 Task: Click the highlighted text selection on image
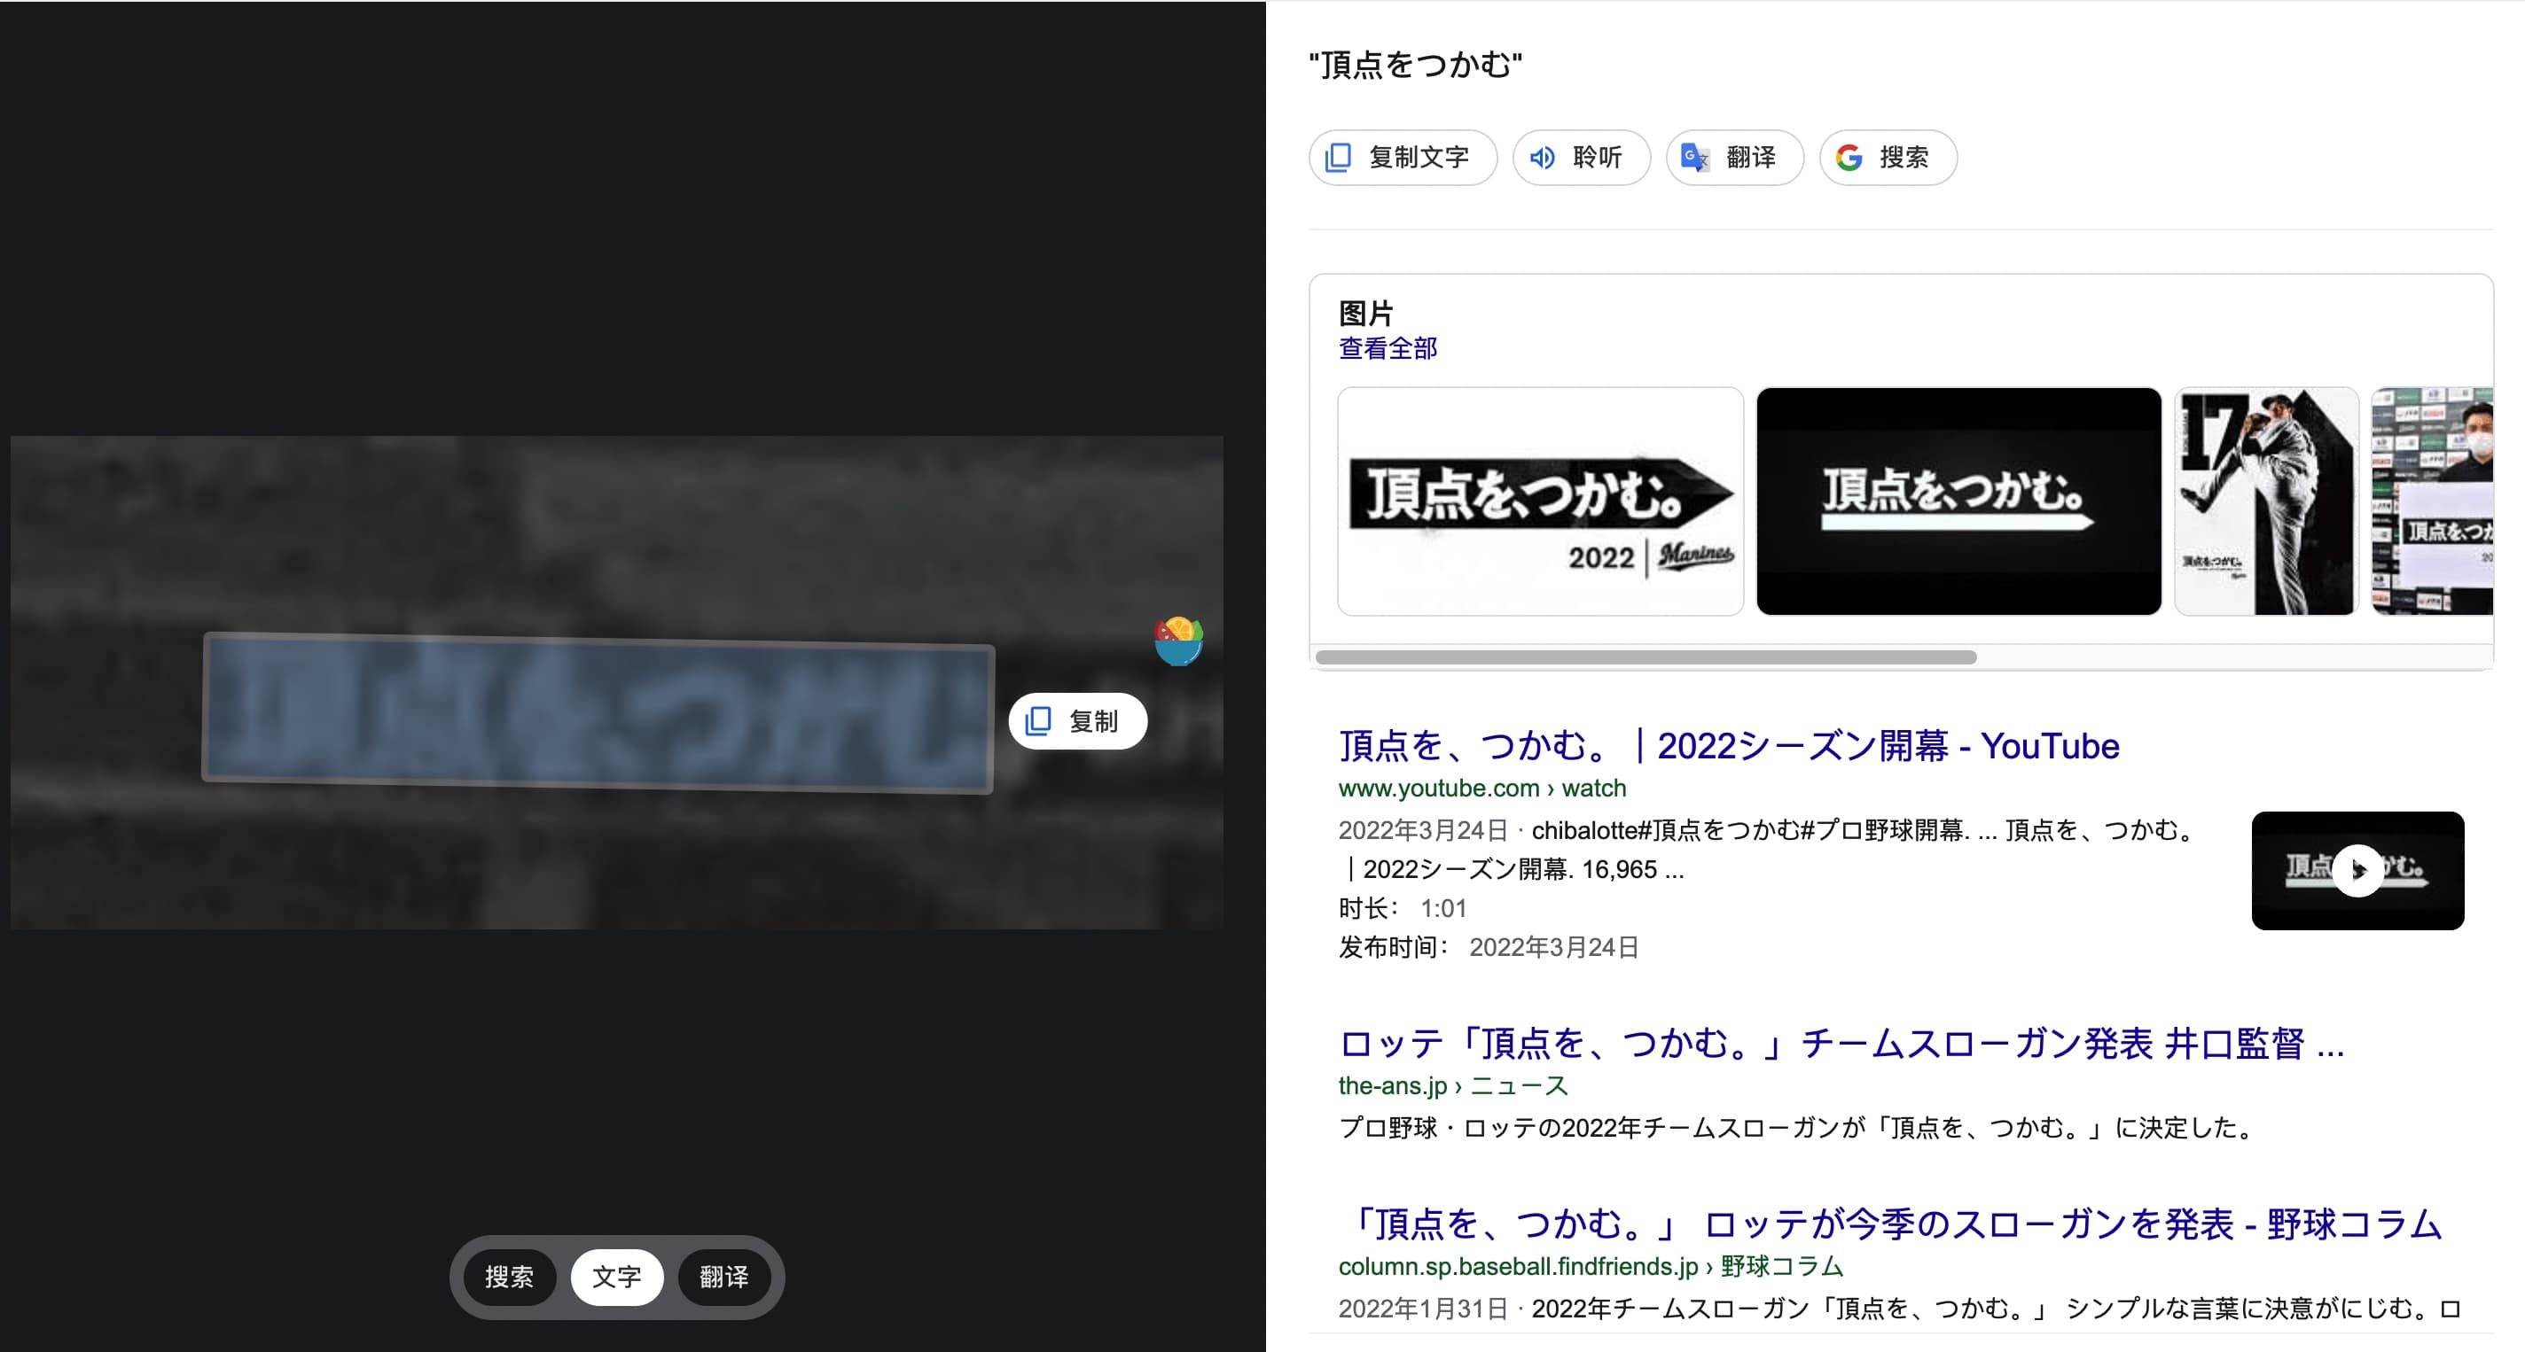[x=598, y=713]
